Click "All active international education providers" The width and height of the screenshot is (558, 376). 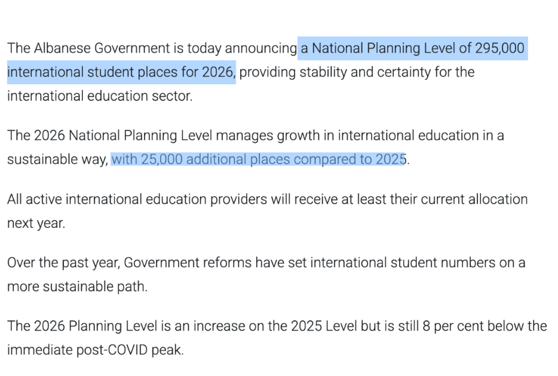point(136,199)
